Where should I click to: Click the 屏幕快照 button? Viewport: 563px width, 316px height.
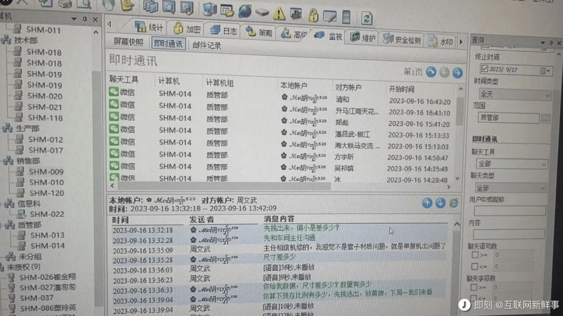click(x=128, y=42)
